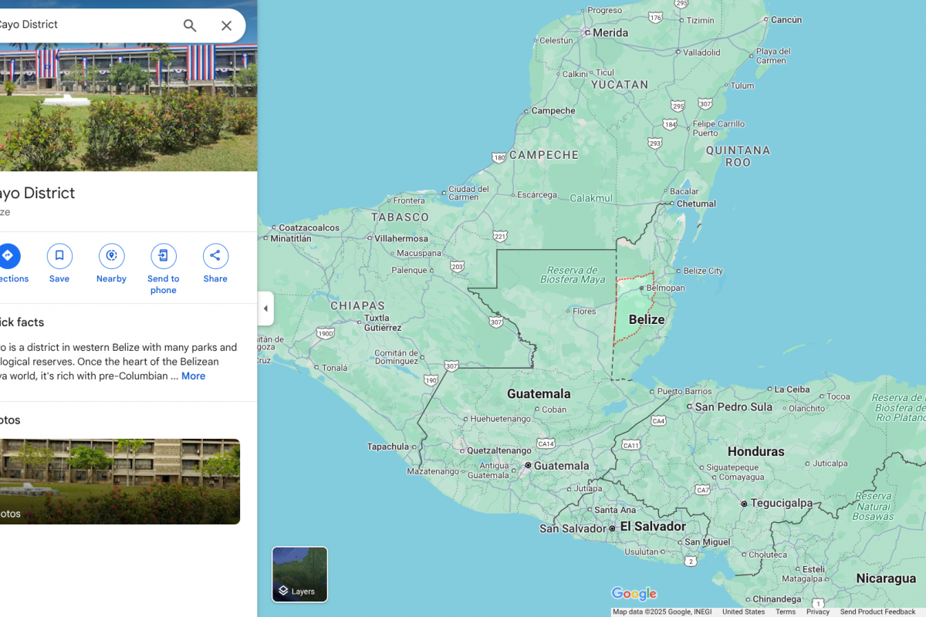The width and height of the screenshot is (926, 617).
Task: Click the Tegucigalpa capital marker
Action: (x=744, y=504)
